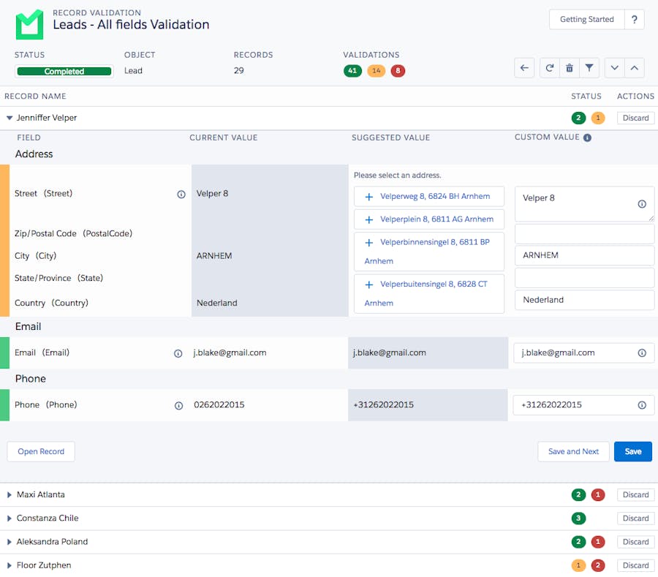
Task: Click the custom City input field
Action: pyautogui.click(x=584, y=256)
